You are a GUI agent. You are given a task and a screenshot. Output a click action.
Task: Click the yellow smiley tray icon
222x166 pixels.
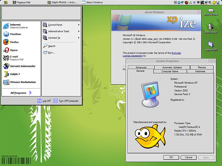point(214,2)
